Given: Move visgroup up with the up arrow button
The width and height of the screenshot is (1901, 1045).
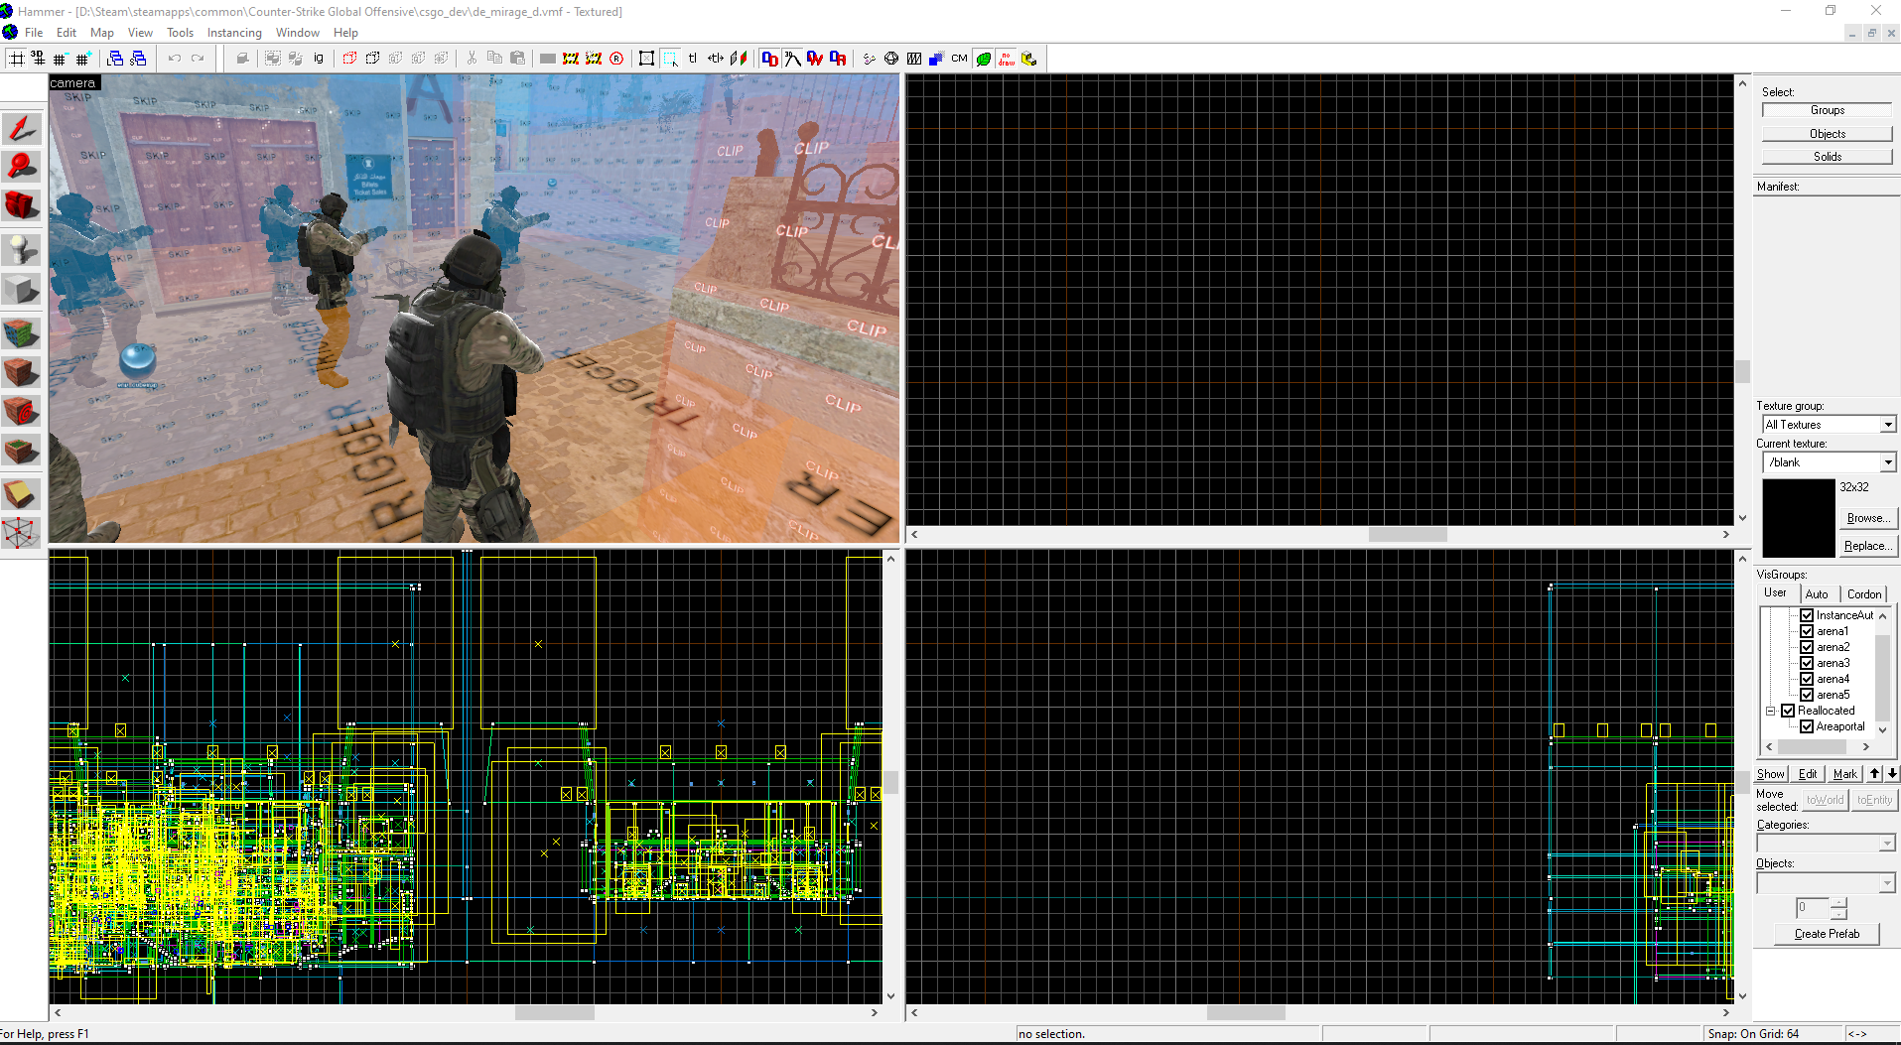Looking at the screenshot, I should click(x=1874, y=774).
